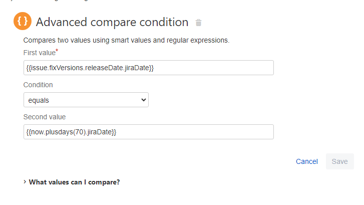Save the advanced compare condition
Viewport: 364px width, 205px height.
[339, 161]
